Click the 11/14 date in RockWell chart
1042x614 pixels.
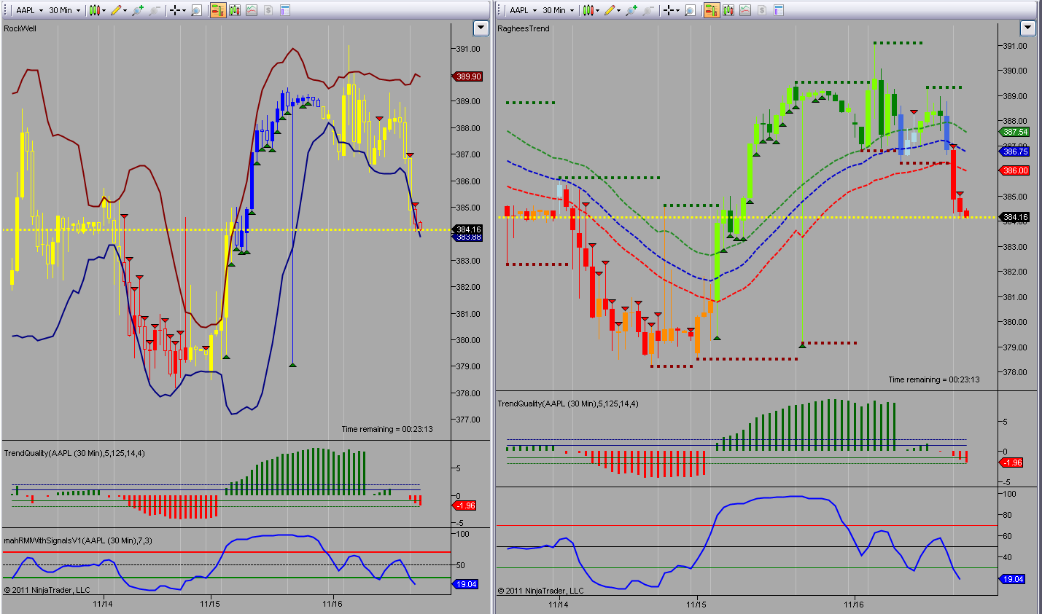(x=103, y=603)
